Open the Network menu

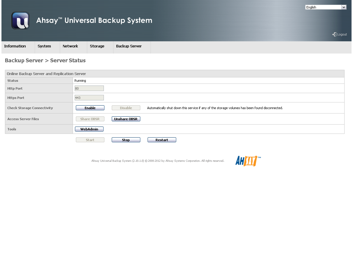point(70,46)
